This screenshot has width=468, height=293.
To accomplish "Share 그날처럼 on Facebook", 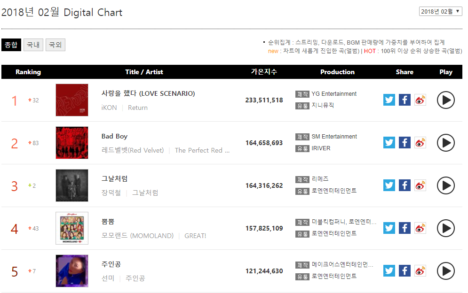I will (x=405, y=185).
